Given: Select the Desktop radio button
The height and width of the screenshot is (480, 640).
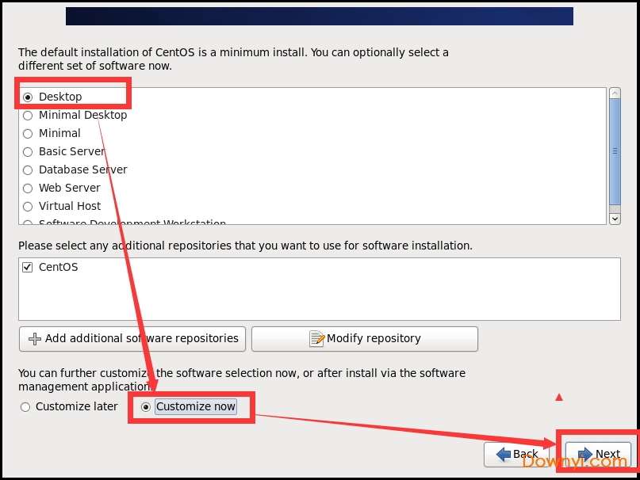Looking at the screenshot, I should coord(28,97).
